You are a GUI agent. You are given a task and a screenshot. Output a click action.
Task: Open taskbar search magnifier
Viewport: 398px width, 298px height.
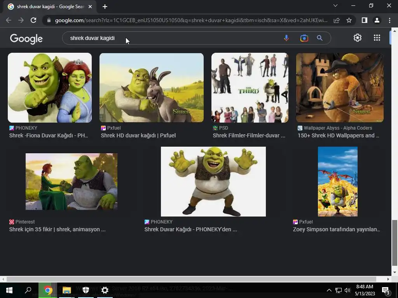click(x=28, y=290)
